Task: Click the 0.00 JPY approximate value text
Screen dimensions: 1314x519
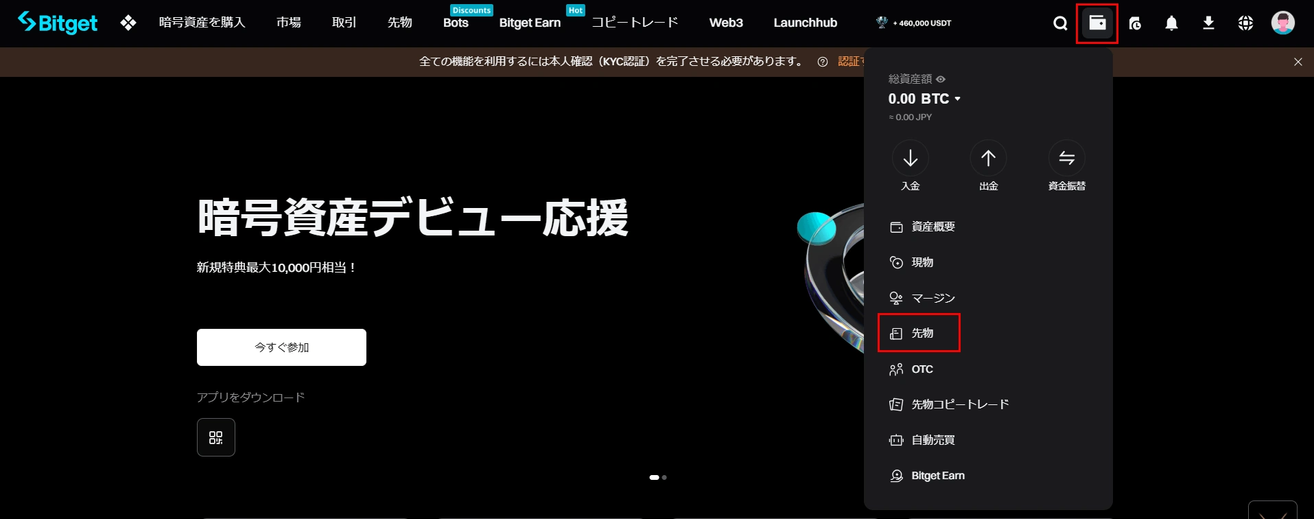Action: click(911, 117)
